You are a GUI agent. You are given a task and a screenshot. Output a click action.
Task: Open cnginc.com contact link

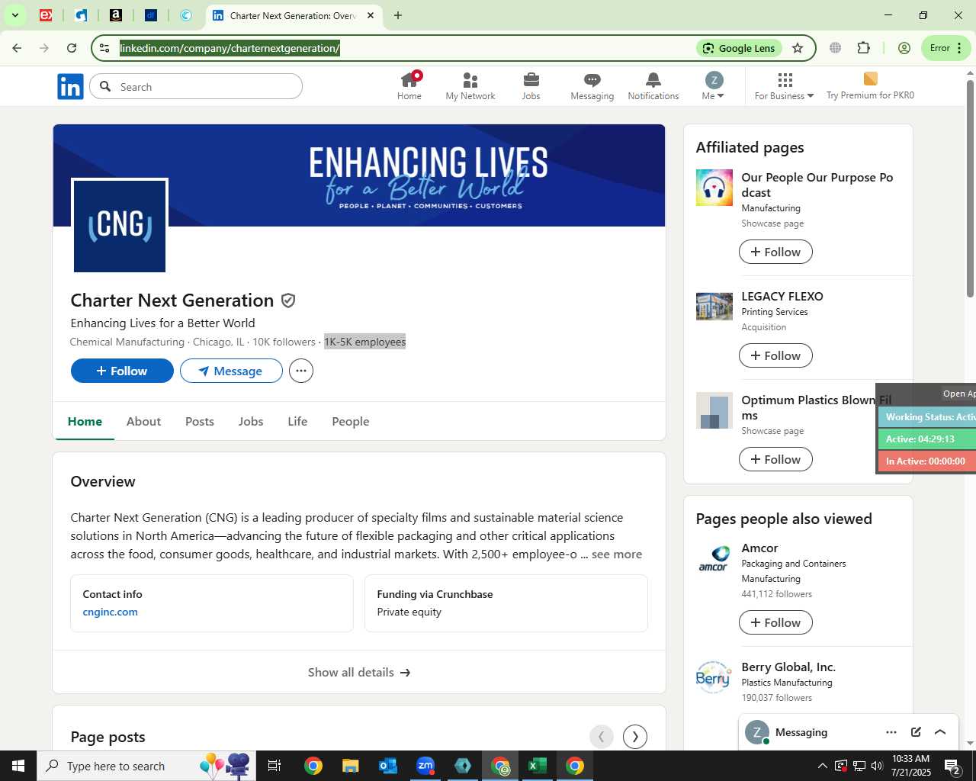click(111, 612)
